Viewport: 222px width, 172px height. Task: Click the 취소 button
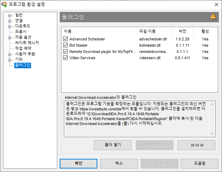click(119, 164)
